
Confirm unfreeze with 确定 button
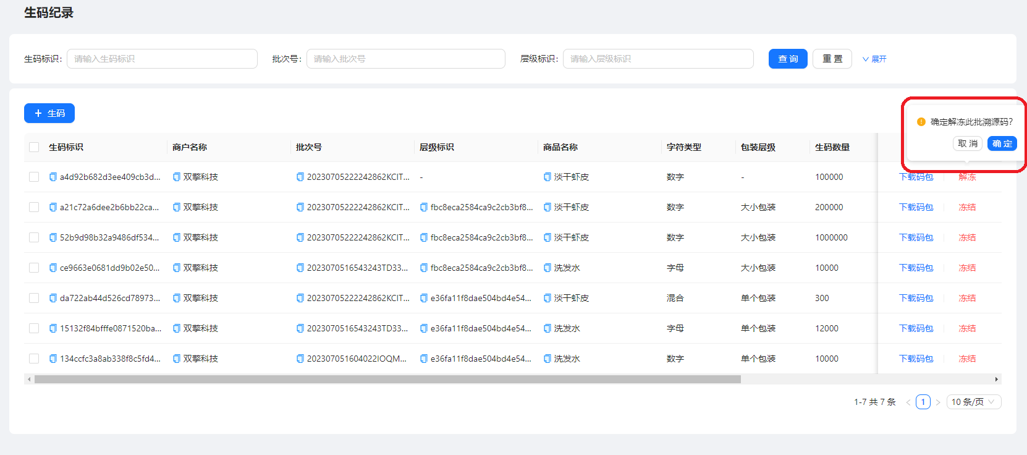click(x=1002, y=143)
